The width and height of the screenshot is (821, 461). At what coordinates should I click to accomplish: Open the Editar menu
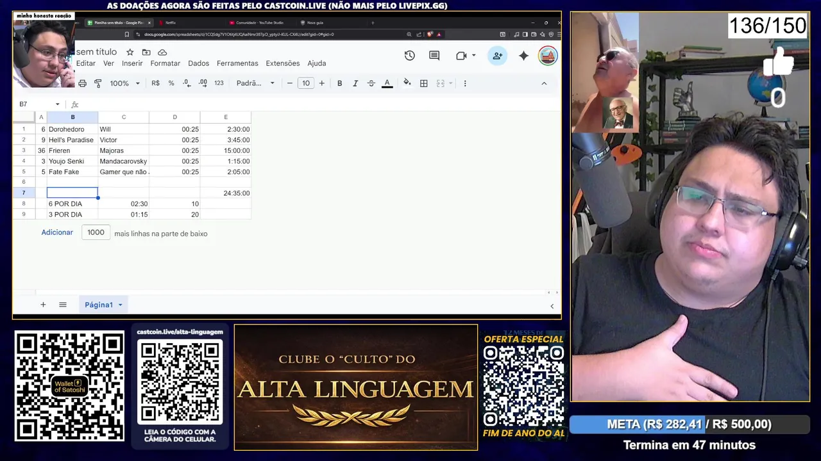tap(85, 63)
